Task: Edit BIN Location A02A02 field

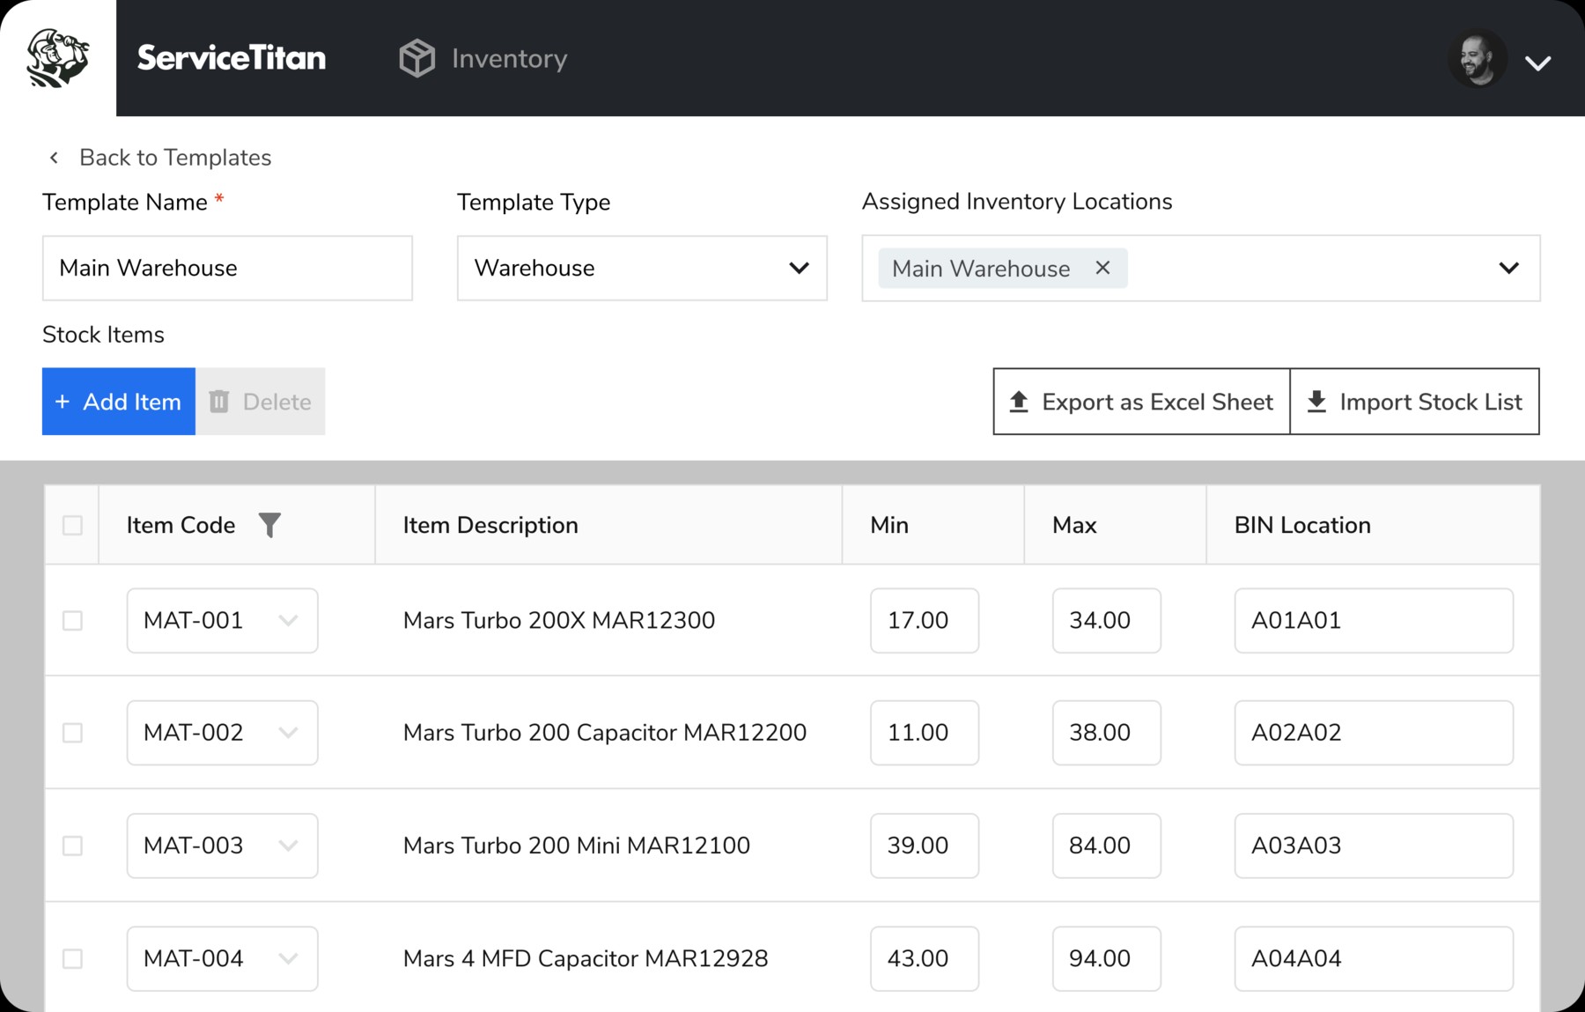Action: (x=1374, y=733)
